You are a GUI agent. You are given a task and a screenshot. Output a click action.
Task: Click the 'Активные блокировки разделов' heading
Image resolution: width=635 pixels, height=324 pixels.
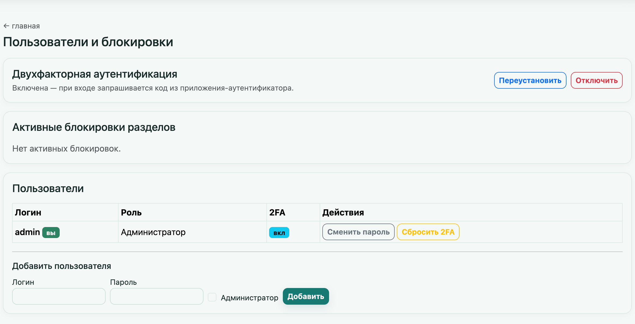pyautogui.click(x=94, y=127)
